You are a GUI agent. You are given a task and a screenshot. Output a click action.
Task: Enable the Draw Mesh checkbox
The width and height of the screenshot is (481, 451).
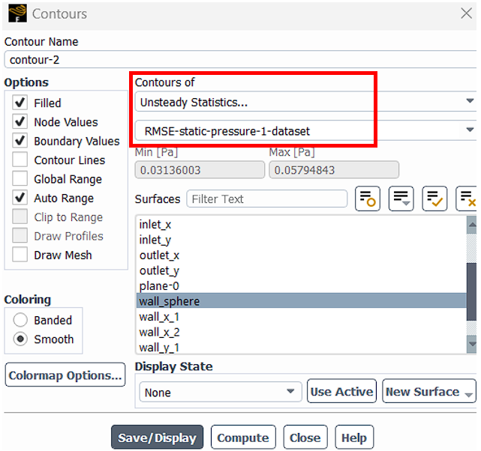click(x=20, y=255)
